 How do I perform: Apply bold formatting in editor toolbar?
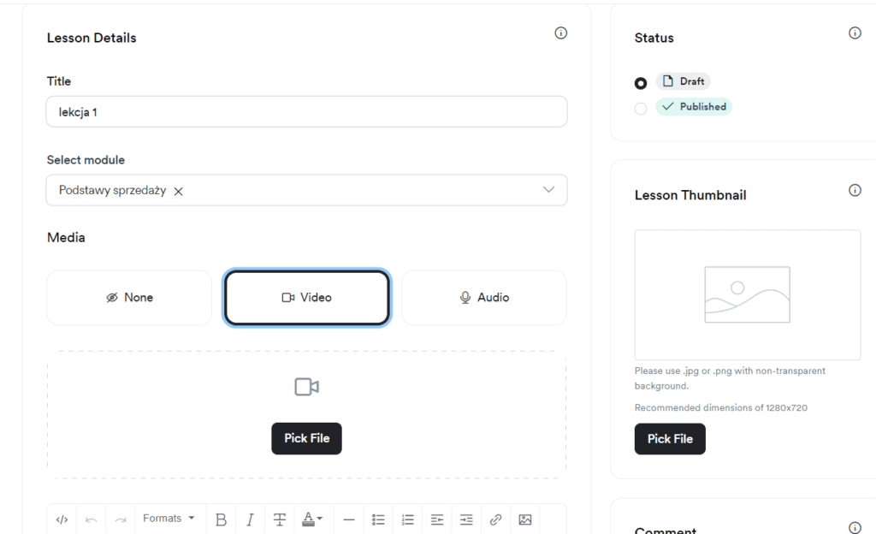(221, 519)
